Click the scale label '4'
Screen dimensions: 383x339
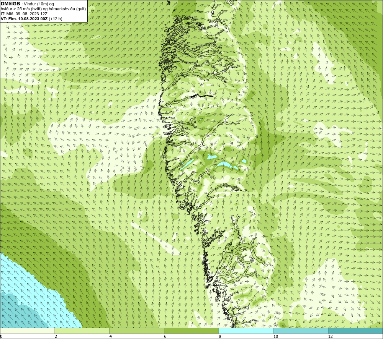[111, 337]
